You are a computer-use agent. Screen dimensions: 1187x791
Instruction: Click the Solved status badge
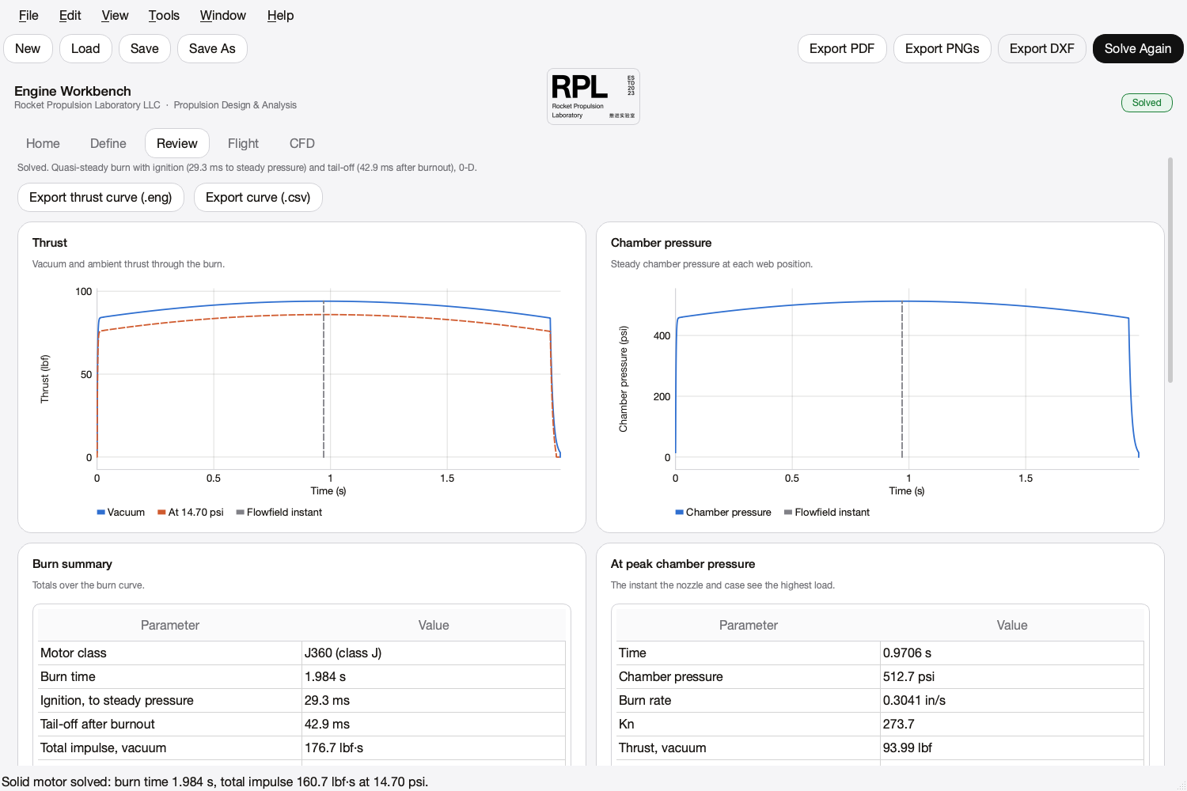click(x=1147, y=103)
